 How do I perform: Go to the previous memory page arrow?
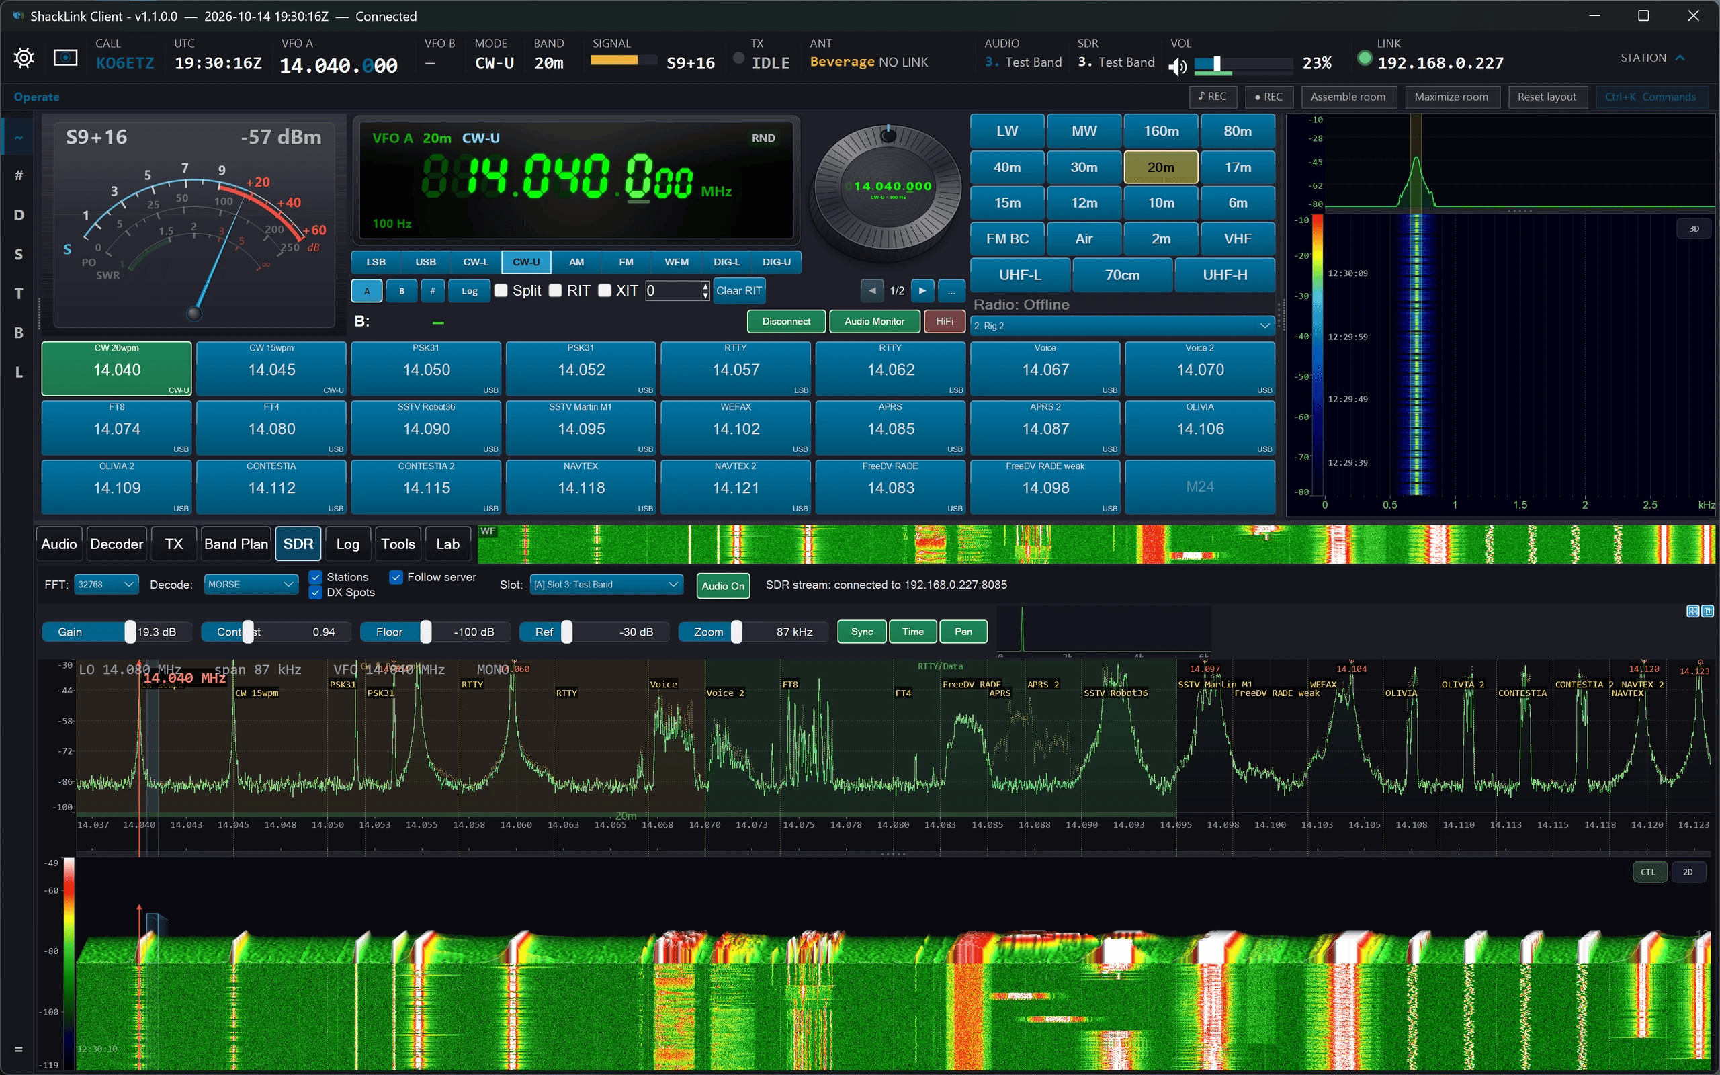coord(872,291)
